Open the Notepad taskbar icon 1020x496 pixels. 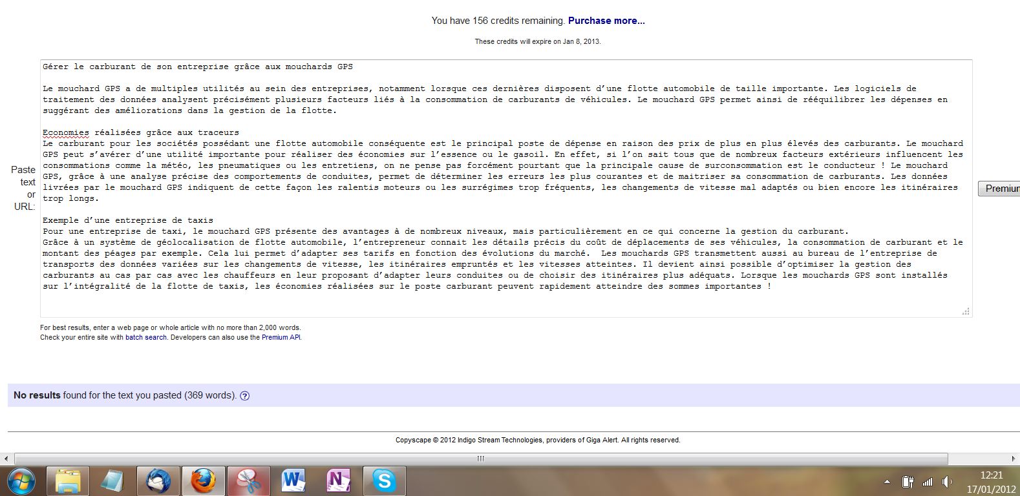112,481
